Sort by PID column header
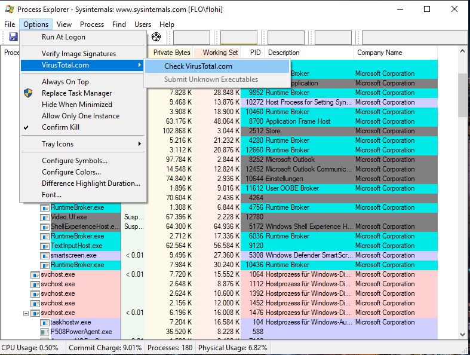This screenshot has width=470, height=355. [253, 53]
